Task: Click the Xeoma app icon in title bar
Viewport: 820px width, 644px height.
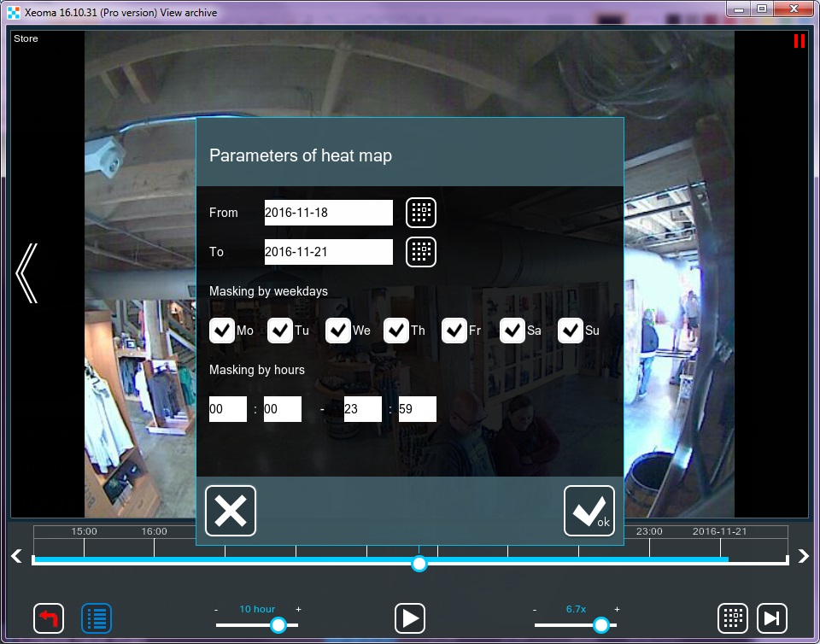Action: (x=14, y=13)
